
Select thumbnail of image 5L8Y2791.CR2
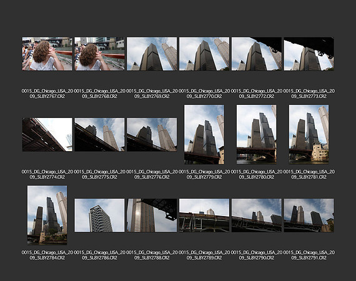tap(309, 215)
